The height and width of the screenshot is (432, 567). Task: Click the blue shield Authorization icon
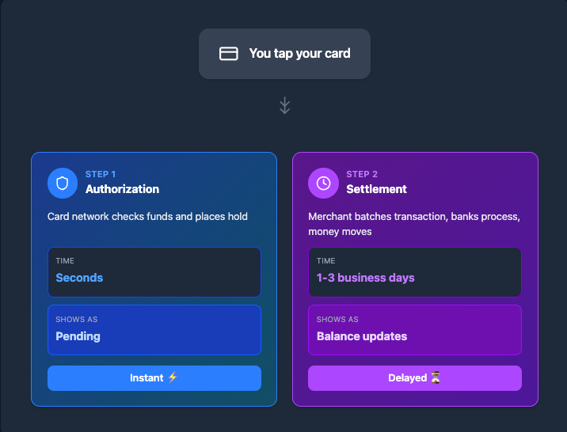(63, 183)
